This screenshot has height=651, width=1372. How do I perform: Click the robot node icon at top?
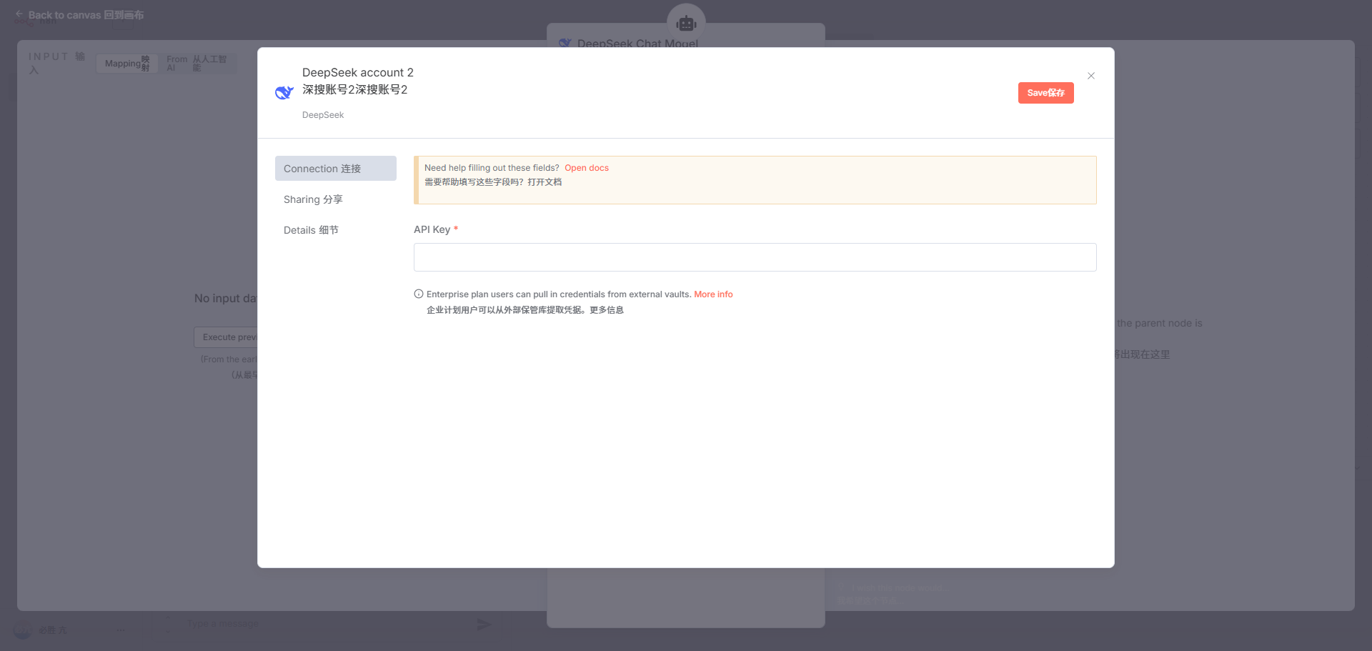pyautogui.click(x=686, y=24)
